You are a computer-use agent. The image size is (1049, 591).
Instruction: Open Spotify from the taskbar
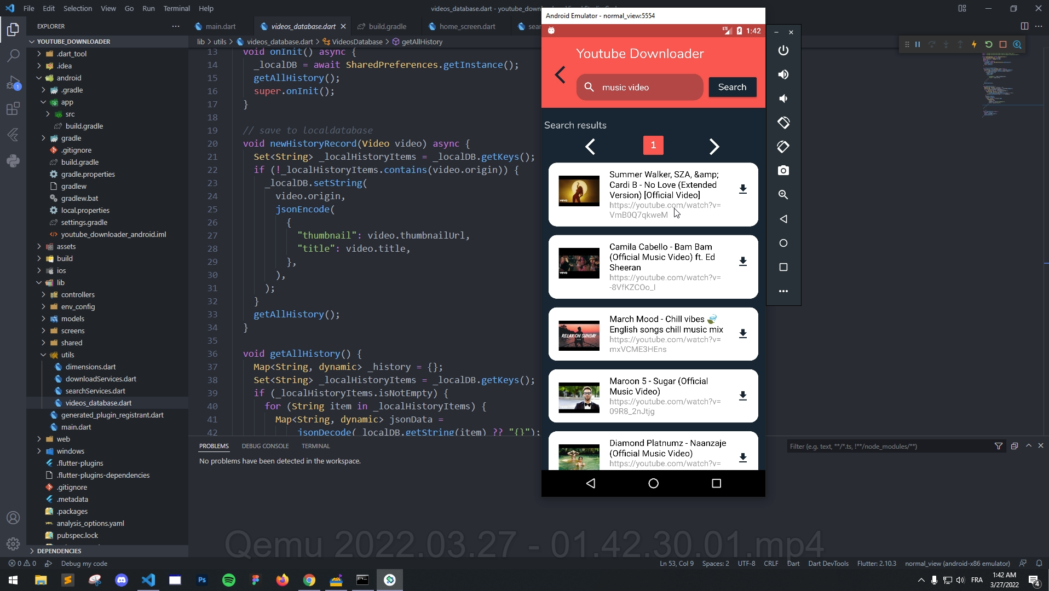pyautogui.click(x=229, y=580)
